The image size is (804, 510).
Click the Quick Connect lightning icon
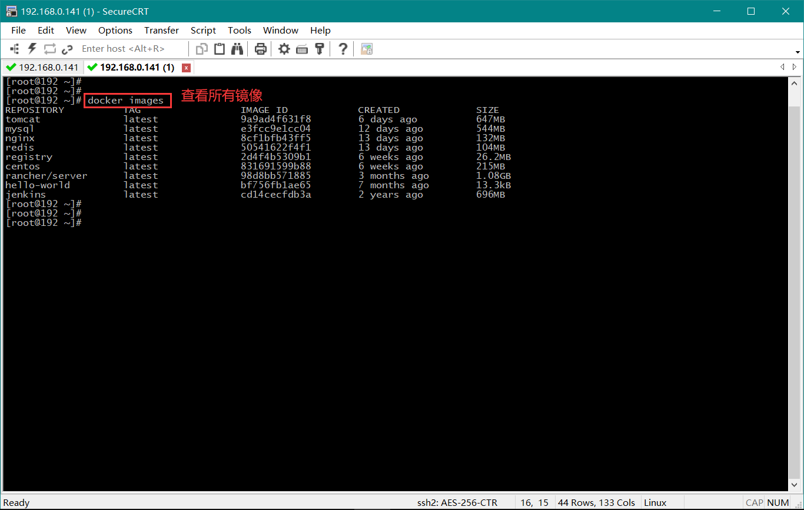coord(32,49)
